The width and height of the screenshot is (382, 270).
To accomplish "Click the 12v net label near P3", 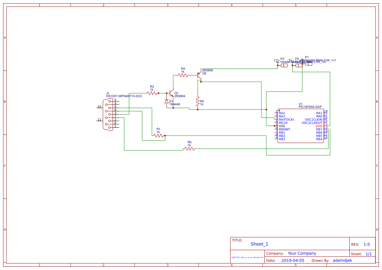I will [276, 60].
